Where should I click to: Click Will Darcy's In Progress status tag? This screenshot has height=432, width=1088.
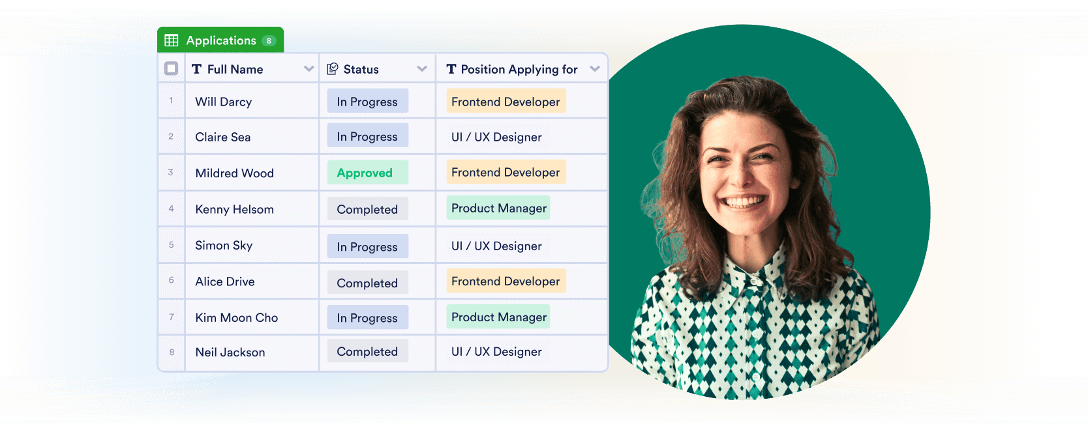point(368,101)
